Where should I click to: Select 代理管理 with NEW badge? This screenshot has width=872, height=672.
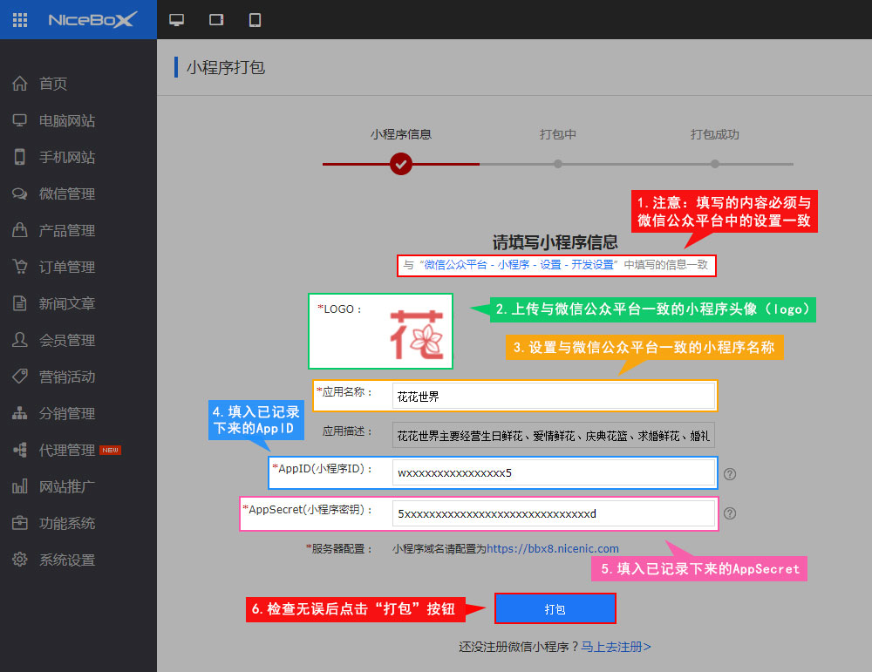tap(66, 450)
